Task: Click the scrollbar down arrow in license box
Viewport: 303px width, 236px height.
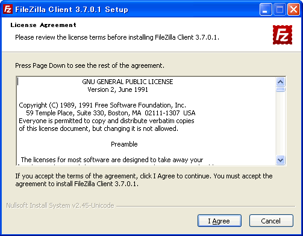Action: pos(280,160)
